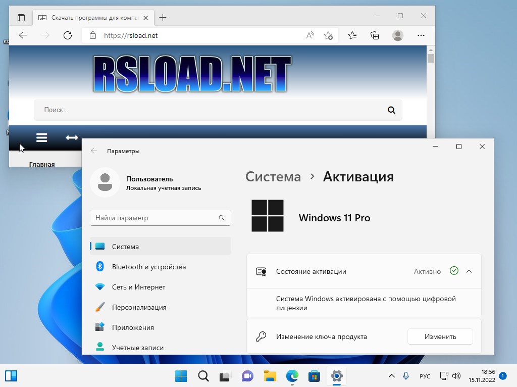The height and width of the screenshot is (387, 517).
Task: Open Microsoft Store from taskbar
Action: coord(314,376)
